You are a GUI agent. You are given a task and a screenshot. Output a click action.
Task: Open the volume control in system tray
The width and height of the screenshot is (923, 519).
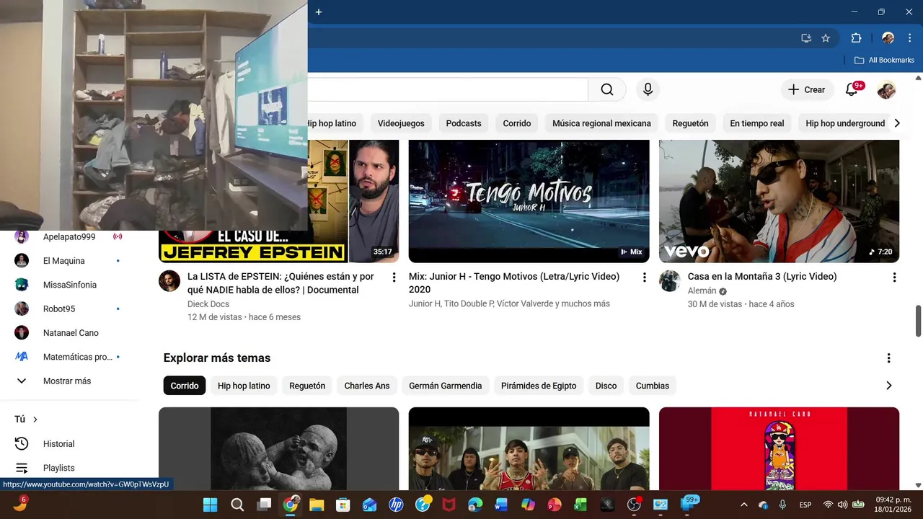[843, 505]
